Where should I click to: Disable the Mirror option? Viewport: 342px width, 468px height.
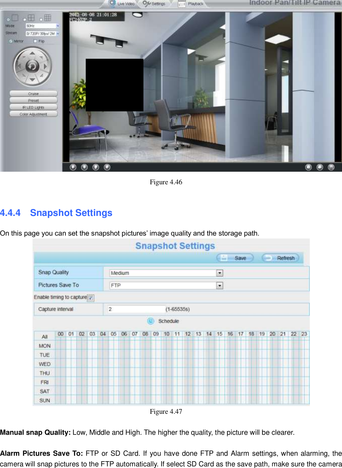[x=11, y=41]
